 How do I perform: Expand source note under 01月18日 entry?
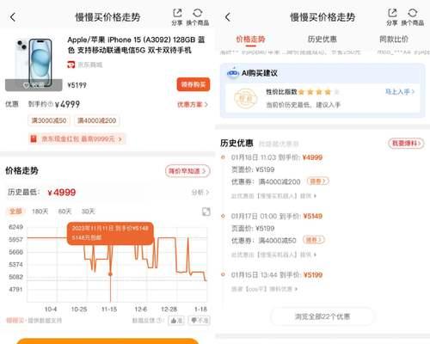point(273,196)
